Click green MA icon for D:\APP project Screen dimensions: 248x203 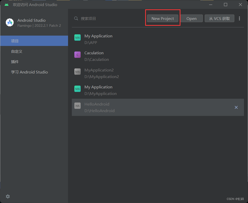pos(77,38)
